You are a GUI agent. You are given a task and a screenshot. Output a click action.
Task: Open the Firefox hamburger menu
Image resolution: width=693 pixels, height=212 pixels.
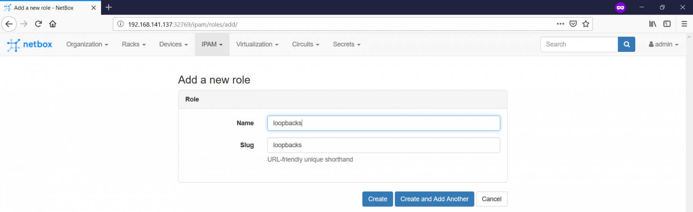[x=684, y=24]
